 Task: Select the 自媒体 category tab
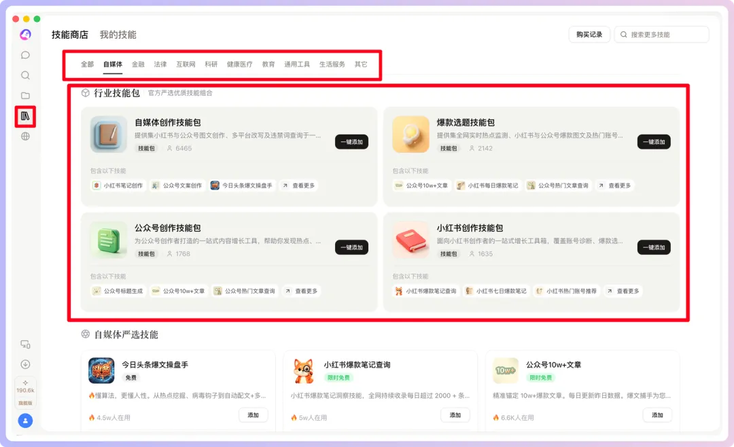click(113, 65)
